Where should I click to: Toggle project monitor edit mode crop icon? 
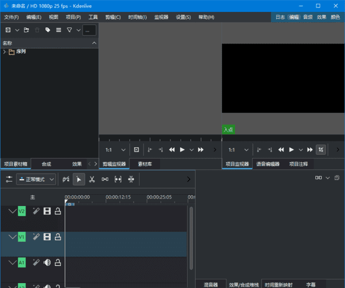321,150
